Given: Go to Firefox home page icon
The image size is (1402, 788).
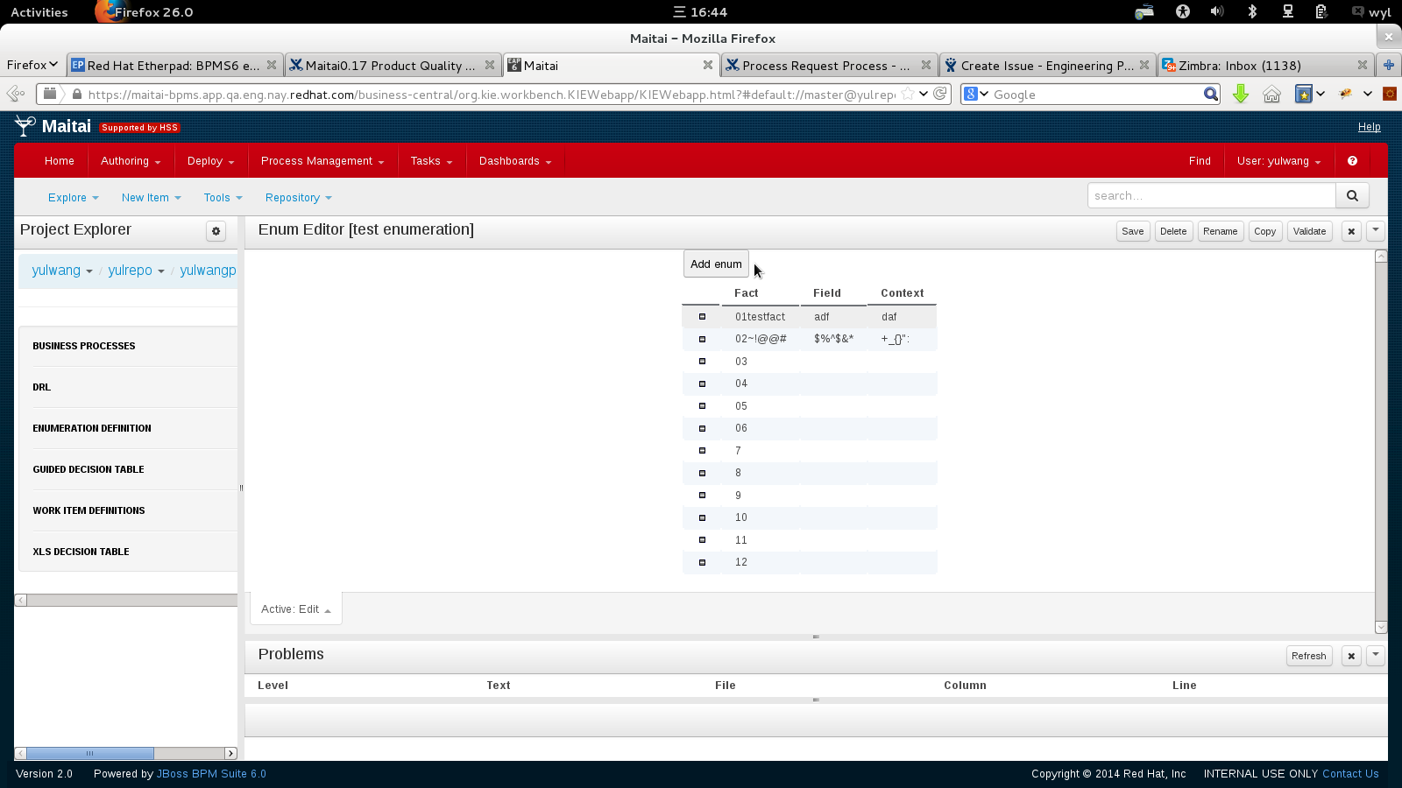Looking at the screenshot, I should click(1271, 95).
